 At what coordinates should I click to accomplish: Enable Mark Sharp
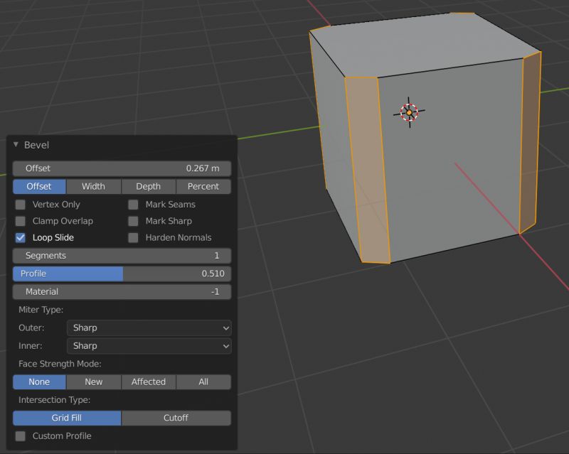133,221
